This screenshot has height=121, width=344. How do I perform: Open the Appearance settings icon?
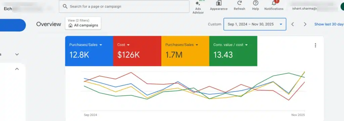click(218, 3)
